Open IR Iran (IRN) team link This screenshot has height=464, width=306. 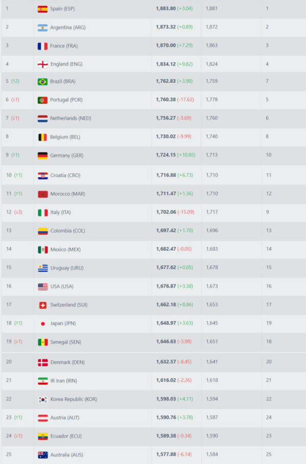(64, 381)
